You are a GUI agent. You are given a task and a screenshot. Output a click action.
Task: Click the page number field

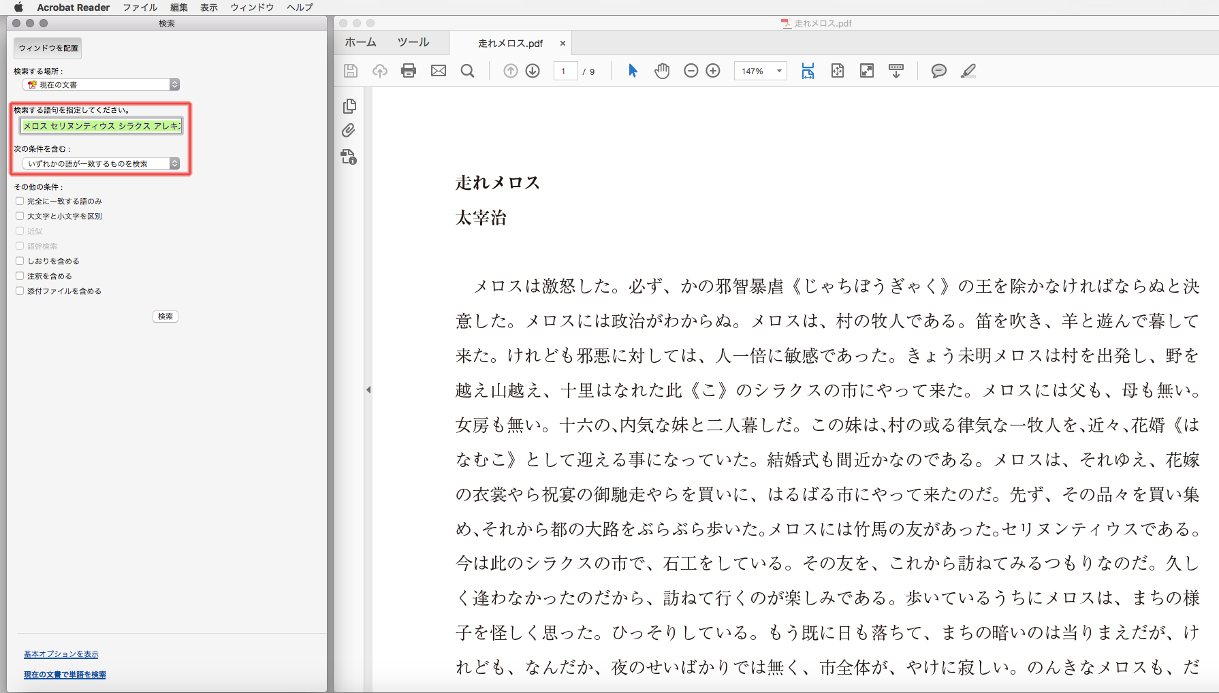pyautogui.click(x=565, y=71)
